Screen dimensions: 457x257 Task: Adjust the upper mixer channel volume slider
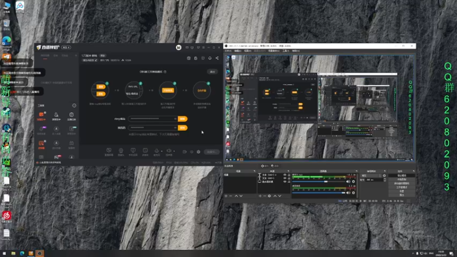pos(319,182)
